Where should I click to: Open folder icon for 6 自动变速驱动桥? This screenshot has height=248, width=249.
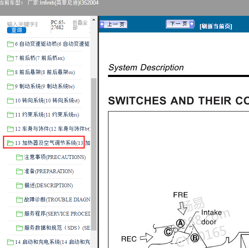tap(10, 44)
